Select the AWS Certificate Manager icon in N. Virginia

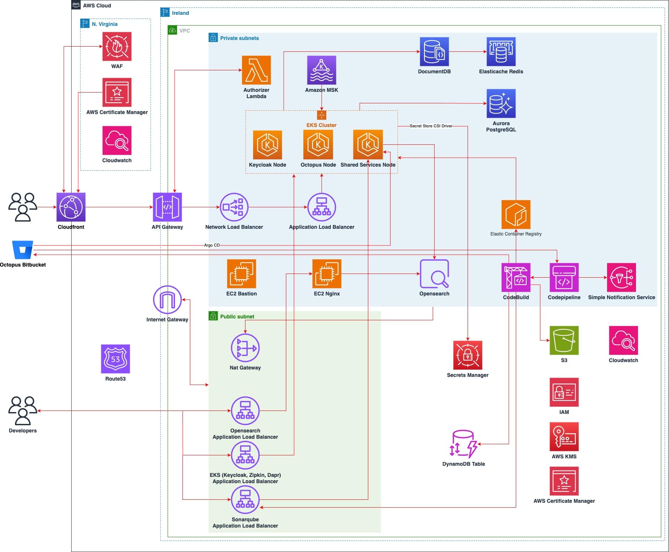pyautogui.click(x=117, y=92)
